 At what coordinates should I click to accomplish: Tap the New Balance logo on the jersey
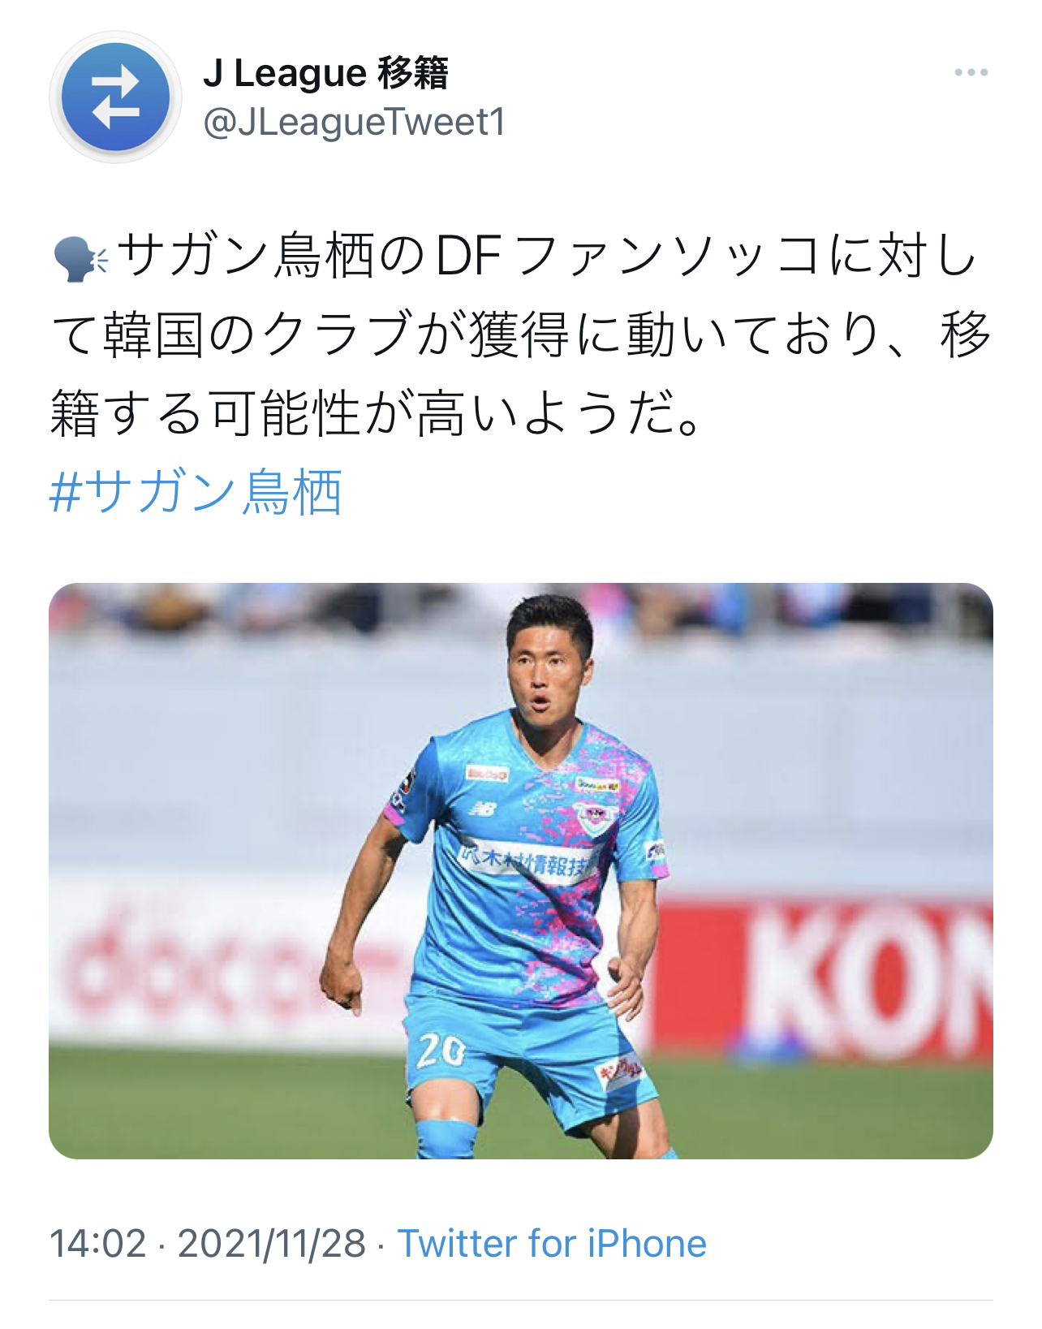click(x=483, y=809)
